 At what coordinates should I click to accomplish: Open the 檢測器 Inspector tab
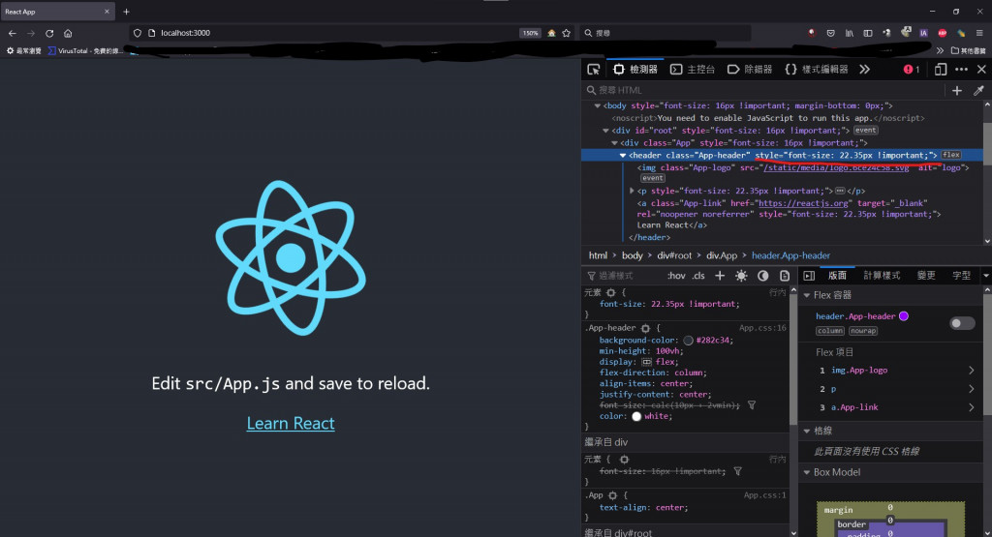coord(635,70)
